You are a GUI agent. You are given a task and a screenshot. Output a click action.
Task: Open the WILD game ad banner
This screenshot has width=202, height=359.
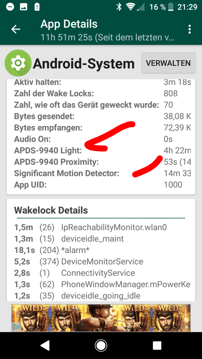(101, 318)
